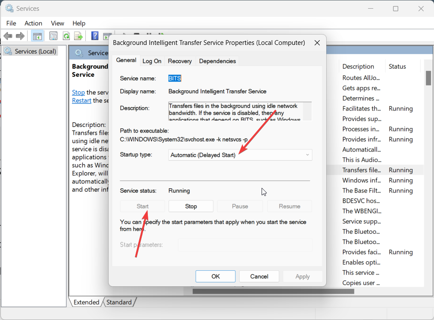Click the disabled Pause button
Viewport: 434px width, 320px height.
[240, 206]
